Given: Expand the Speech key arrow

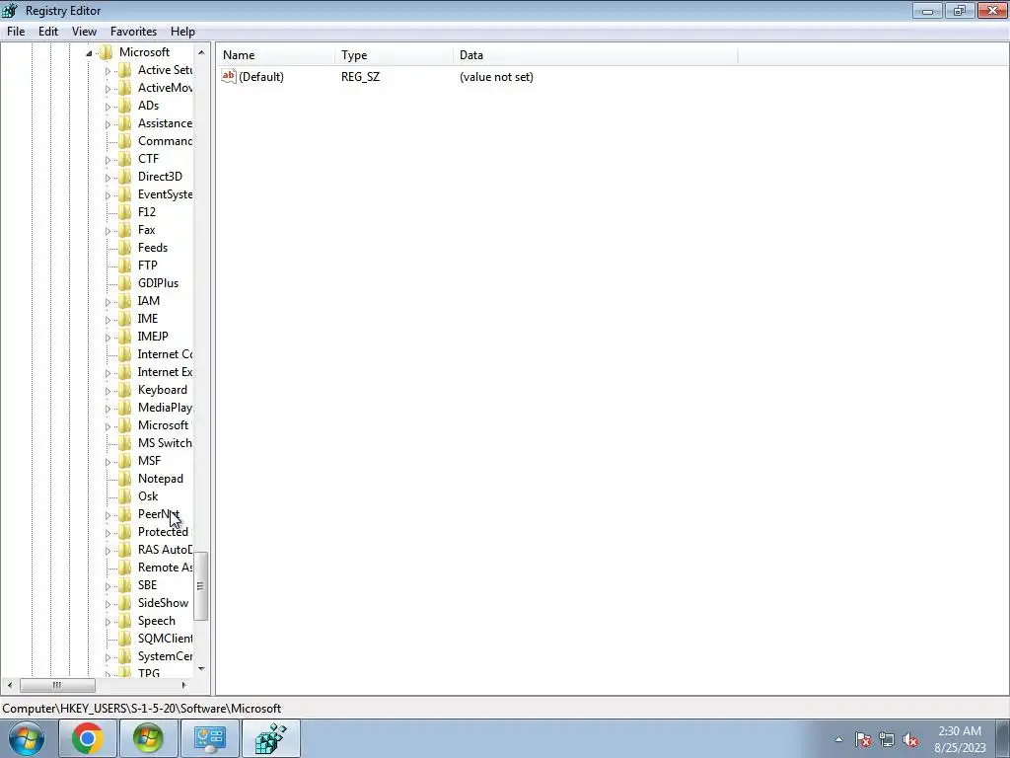Looking at the screenshot, I should pyautogui.click(x=108, y=622).
